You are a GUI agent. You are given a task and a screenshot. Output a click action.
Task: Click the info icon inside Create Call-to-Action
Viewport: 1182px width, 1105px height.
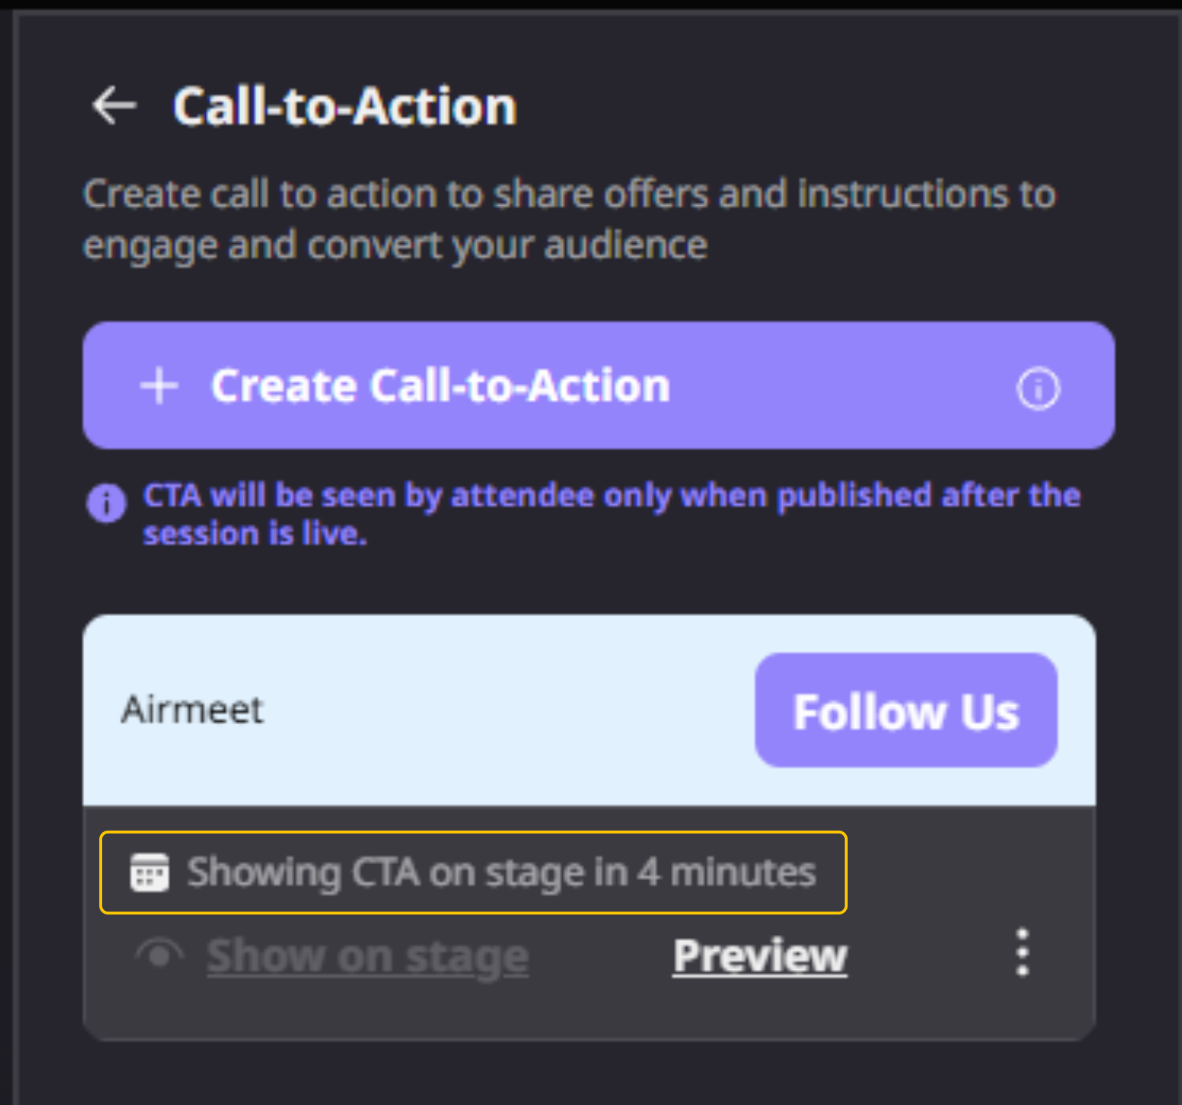(x=1037, y=388)
